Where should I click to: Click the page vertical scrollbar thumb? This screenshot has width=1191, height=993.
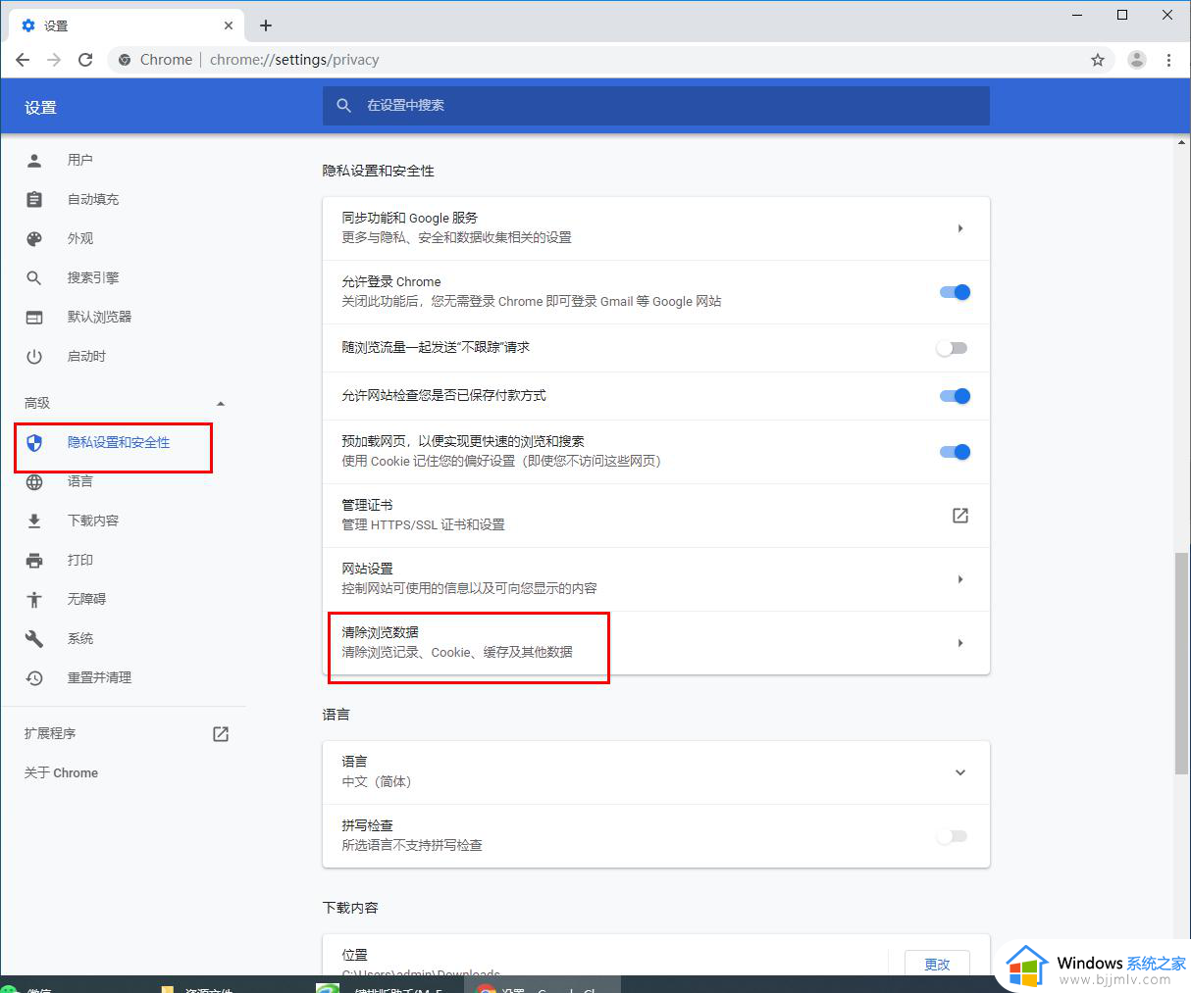1181,665
